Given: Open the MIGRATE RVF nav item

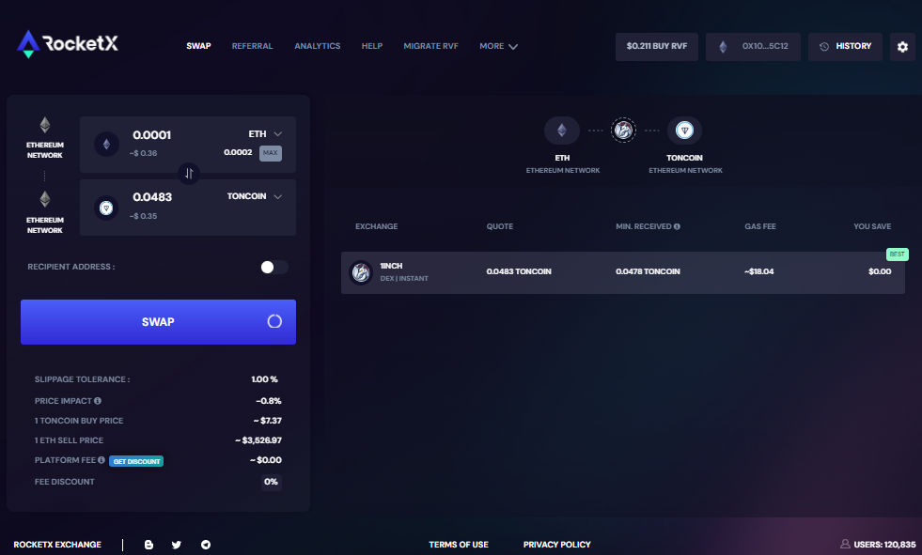Looking at the screenshot, I should (x=430, y=46).
